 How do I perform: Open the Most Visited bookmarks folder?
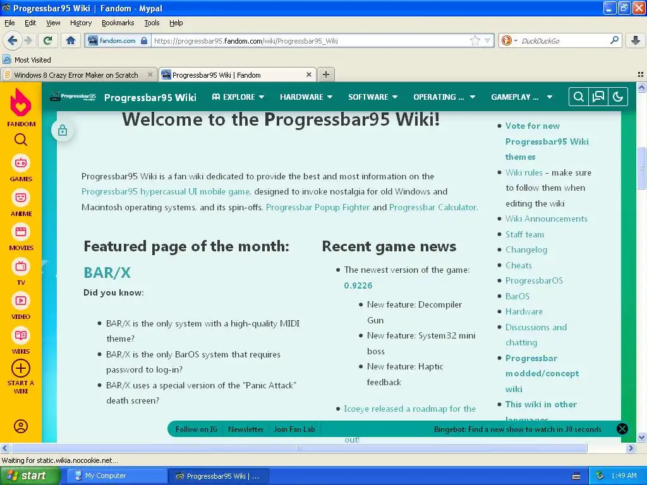click(x=27, y=60)
